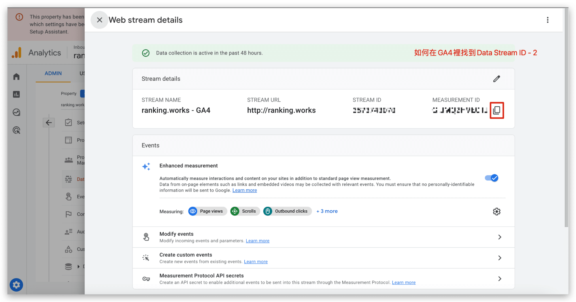Viewport: 576px width, 302px height.
Task: Click the pencil icon to edit stream details
Action: (x=496, y=79)
